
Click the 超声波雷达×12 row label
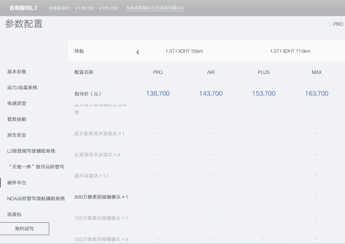coord(92,176)
